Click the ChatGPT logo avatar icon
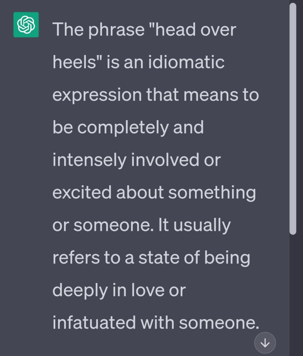 tap(26, 25)
